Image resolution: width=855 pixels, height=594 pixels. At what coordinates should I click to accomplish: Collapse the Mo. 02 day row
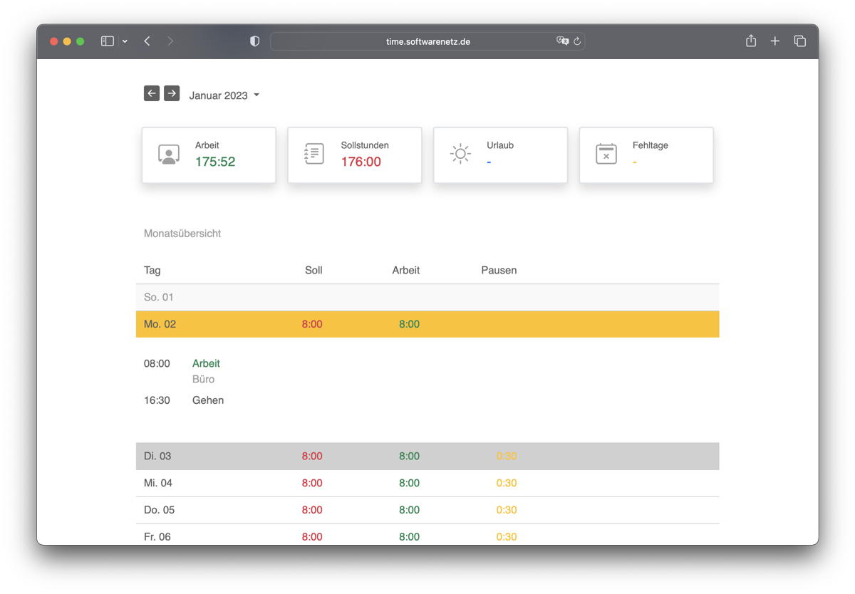pyautogui.click(x=427, y=324)
